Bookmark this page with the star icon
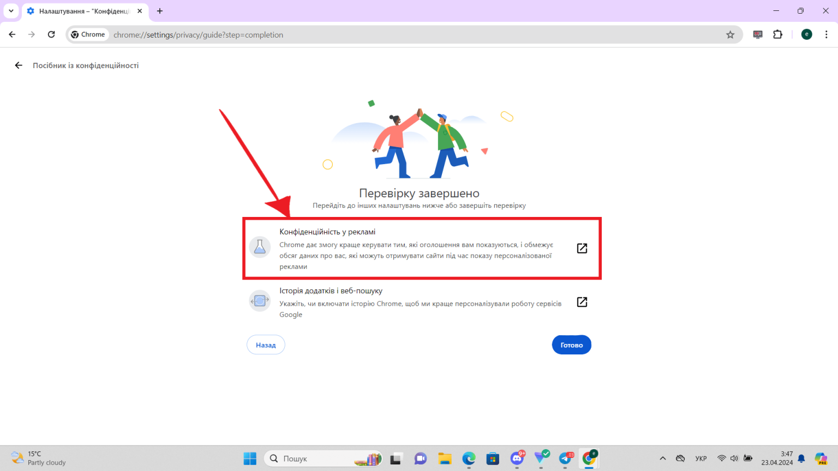Viewport: 838px width, 471px height. [x=731, y=34]
